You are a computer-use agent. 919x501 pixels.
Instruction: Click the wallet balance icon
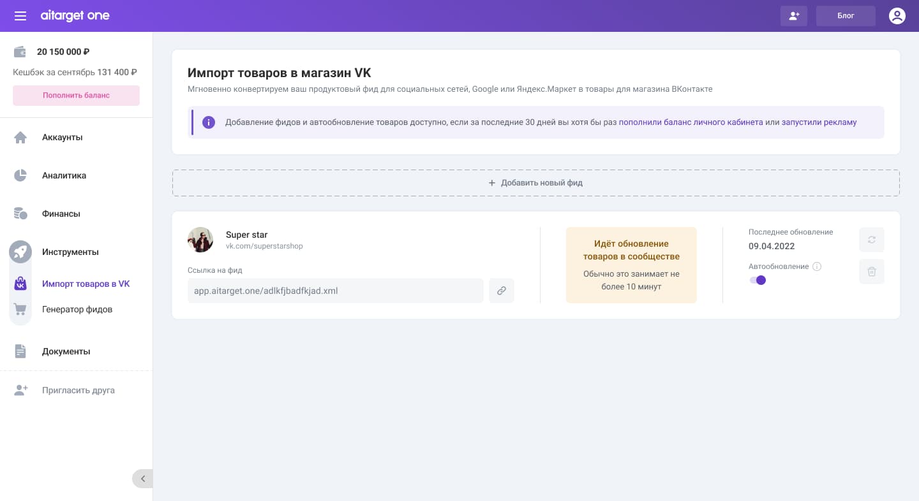20,52
